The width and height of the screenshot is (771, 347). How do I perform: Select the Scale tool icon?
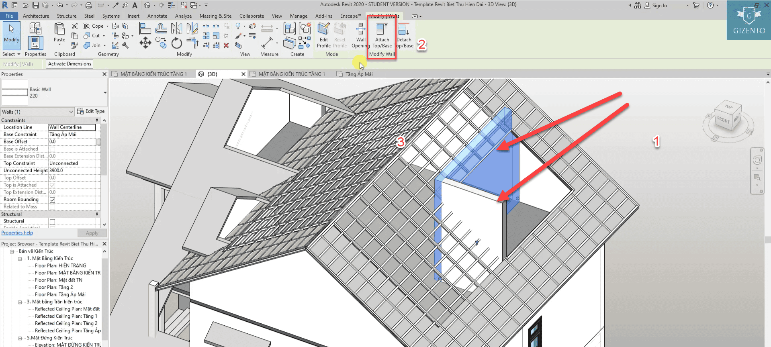click(216, 36)
